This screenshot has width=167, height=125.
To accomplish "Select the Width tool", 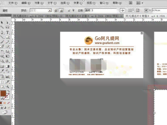I will coord(2,56).
